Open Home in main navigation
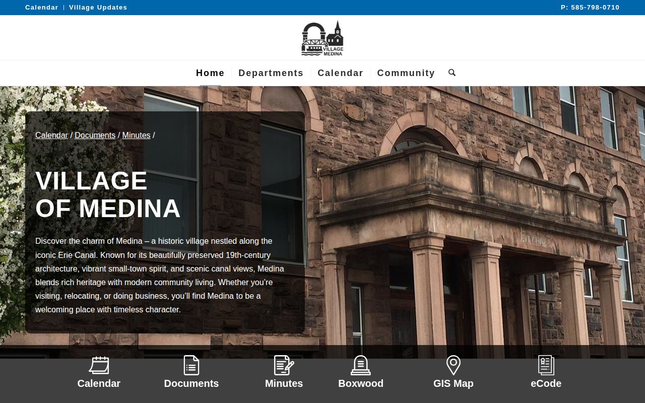The height and width of the screenshot is (403, 645). [x=210, y=73]
